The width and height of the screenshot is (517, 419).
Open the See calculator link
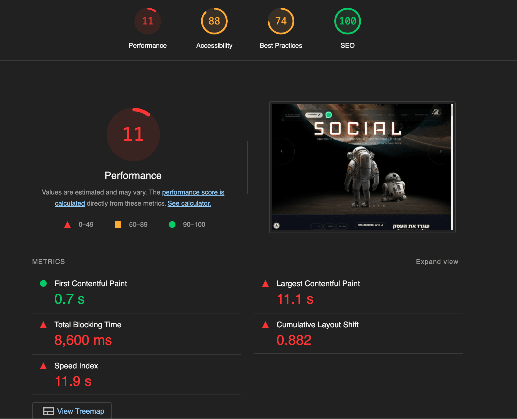pyautogui.click(x=189, y=203)
